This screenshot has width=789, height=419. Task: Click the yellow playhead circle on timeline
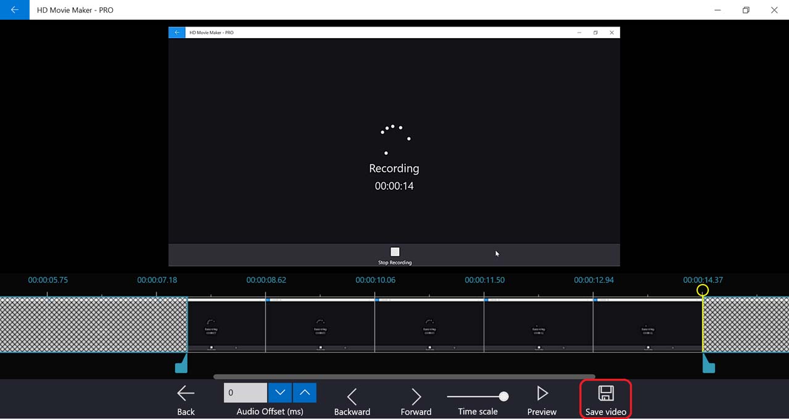tap(702, 290)
